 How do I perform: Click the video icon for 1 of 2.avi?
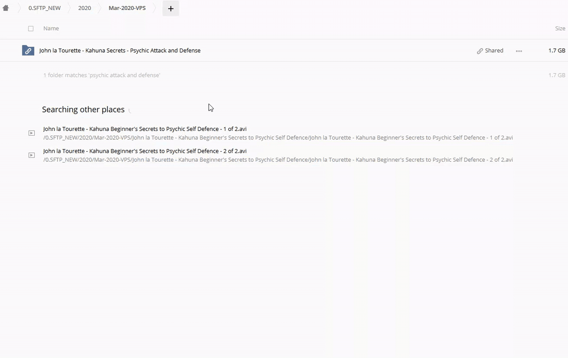tap(31, 133)
